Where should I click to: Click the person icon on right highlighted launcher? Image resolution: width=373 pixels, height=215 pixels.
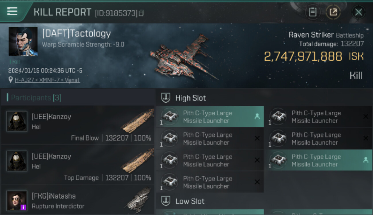tap(366, 160)
